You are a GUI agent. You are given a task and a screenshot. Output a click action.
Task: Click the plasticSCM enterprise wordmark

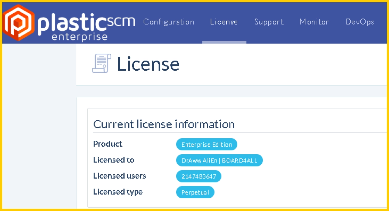(86, 27)
